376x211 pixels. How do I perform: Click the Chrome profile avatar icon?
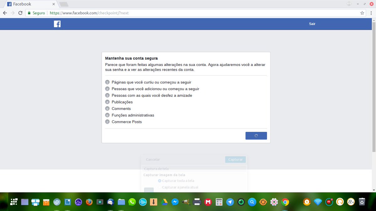(349, 4)
